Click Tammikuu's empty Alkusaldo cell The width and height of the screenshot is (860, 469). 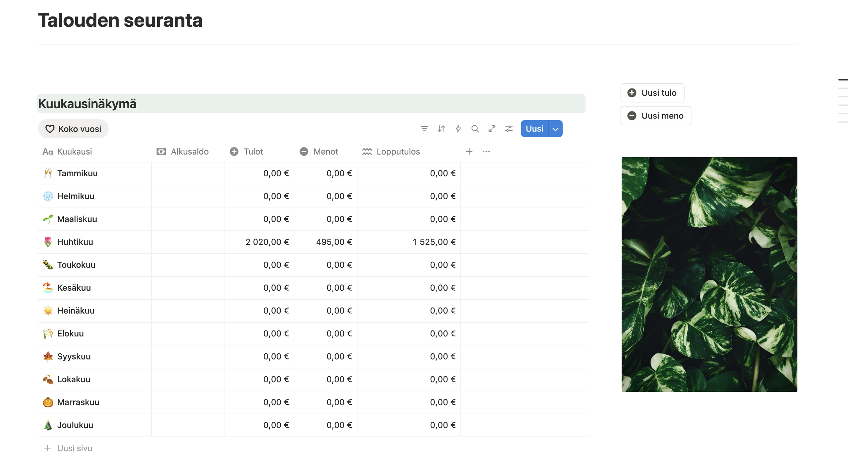(x=188, y=173)
